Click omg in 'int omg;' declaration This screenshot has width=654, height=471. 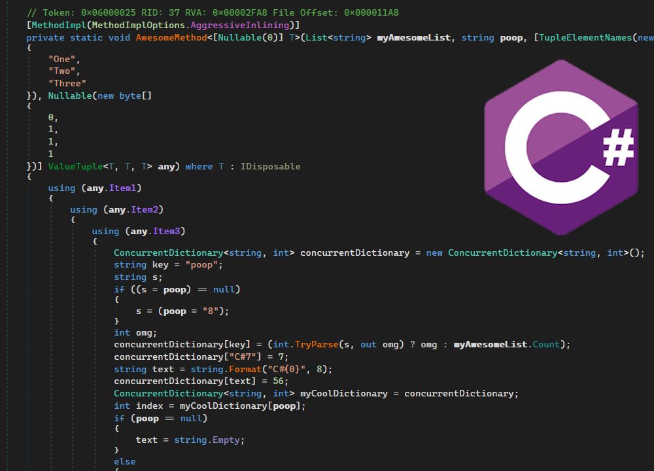(x=144, y=333)
